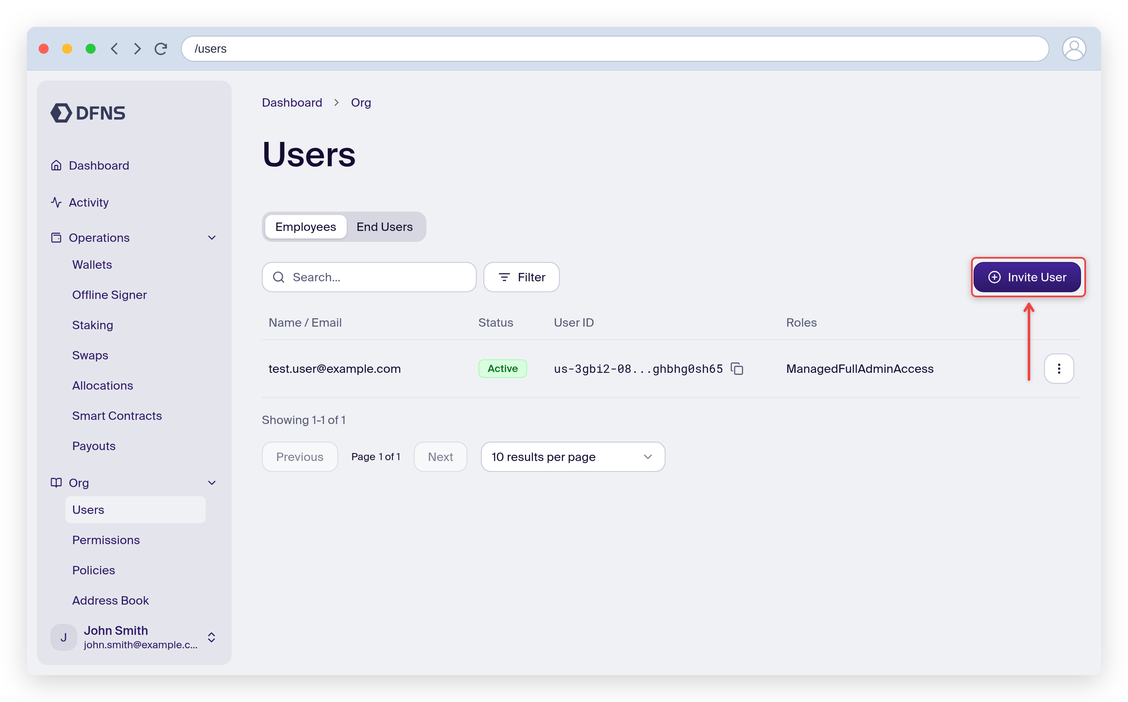Click the ManagedFullAdminAccess role cell

859,369
